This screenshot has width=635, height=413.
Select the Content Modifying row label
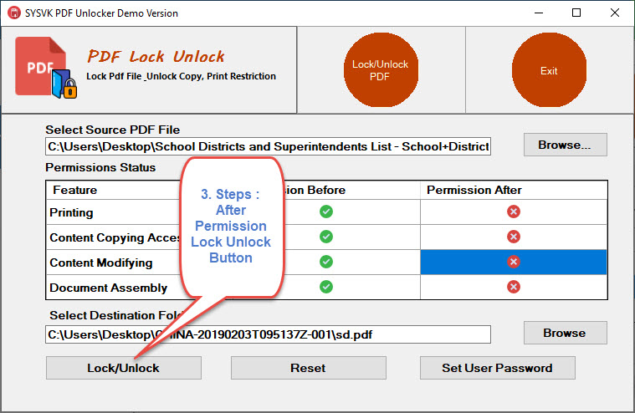coord(101,263)
